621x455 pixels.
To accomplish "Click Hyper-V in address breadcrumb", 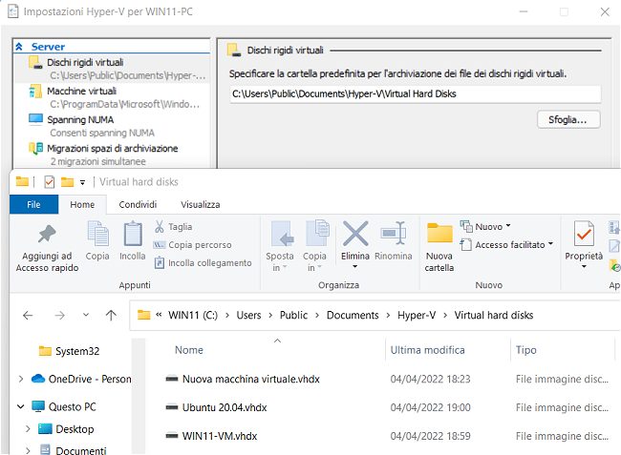I will [417, 315].
